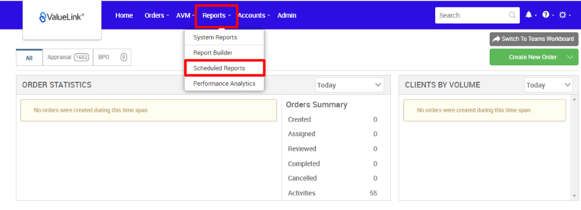The image size is (581, 210).
Task: Click the Reviewed row in Orders Summary
Action: click(x=332, y=149)
